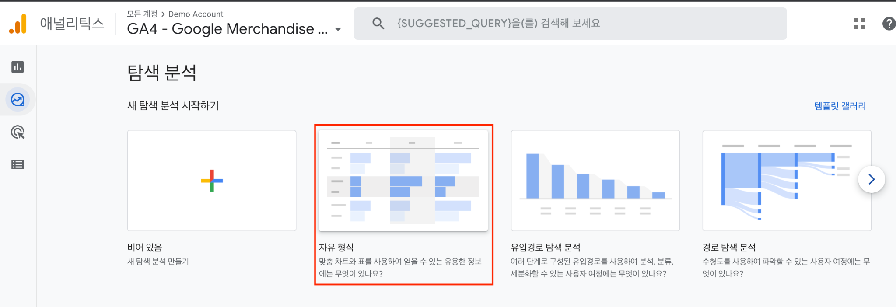
Task: Click the Demo Account breadcrumb
Action: tap(196, 14)
